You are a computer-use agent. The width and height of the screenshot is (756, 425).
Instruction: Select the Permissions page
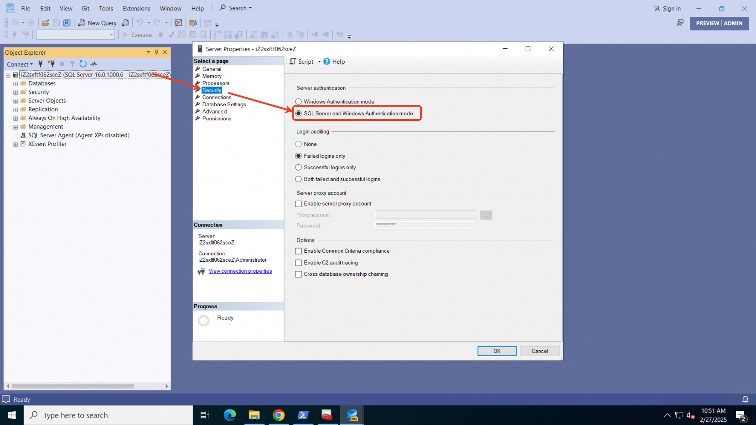pos(217,119)
